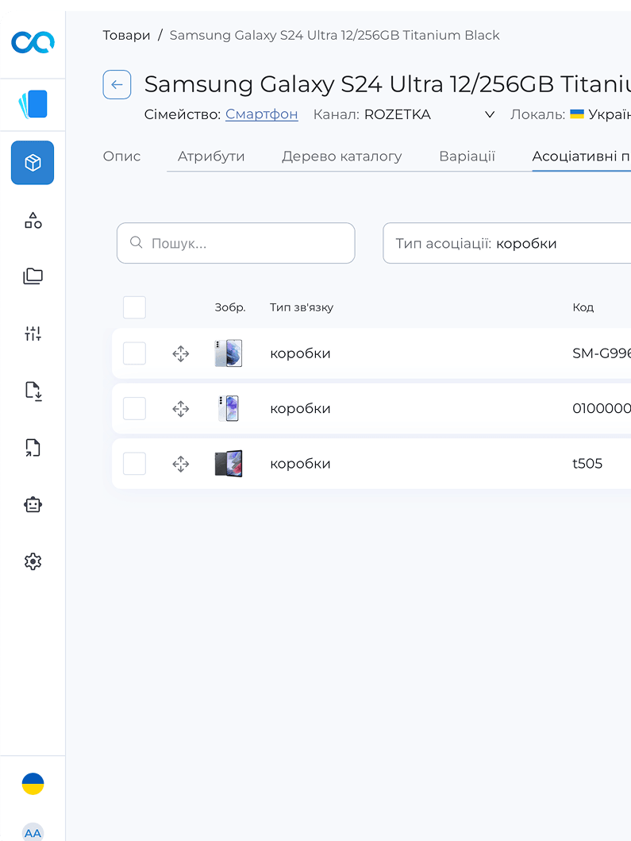Tick the checkbox for 0100000 row

[135, 409]
